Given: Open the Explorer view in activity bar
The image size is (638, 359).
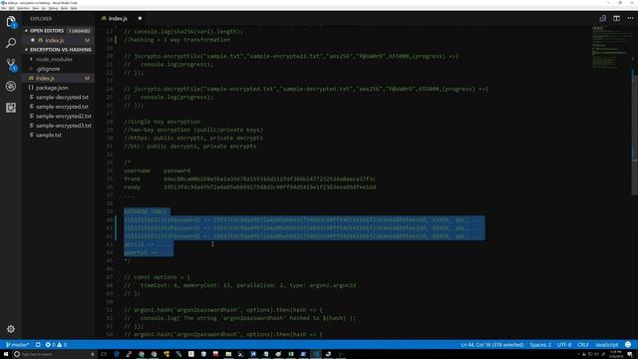Looking at the screenshot, I should click(11, 21).
